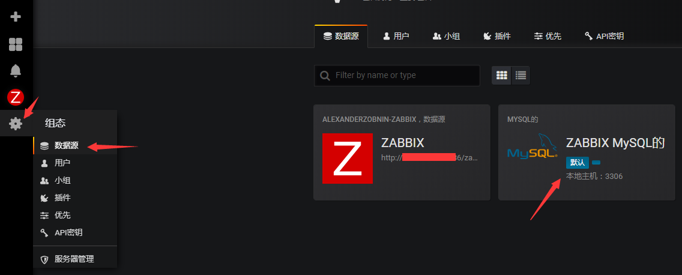This screenshot has height=275, width=682.
Task: Click the MySQL dolphin logo
Action: click(x=533, y=146)
